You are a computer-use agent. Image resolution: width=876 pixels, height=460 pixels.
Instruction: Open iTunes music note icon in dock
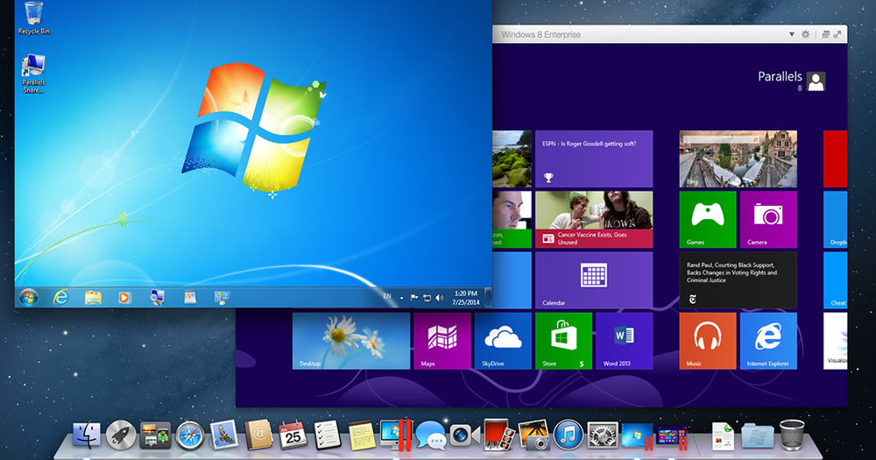point(569,435)
